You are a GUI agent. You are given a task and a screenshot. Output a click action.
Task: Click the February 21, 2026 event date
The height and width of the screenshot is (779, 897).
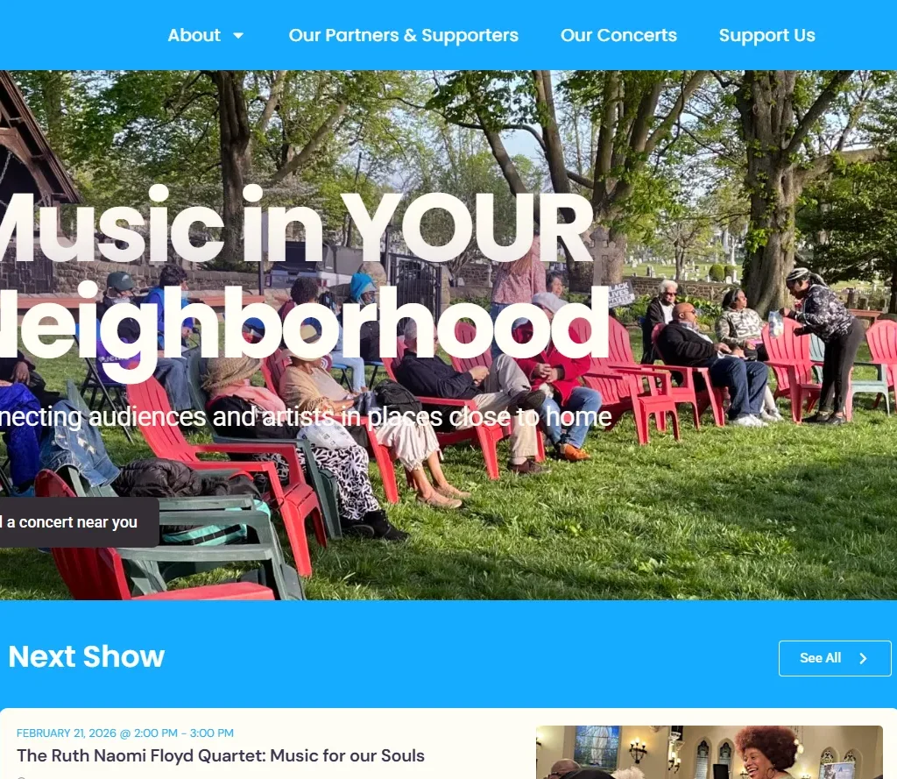(67, 733)
